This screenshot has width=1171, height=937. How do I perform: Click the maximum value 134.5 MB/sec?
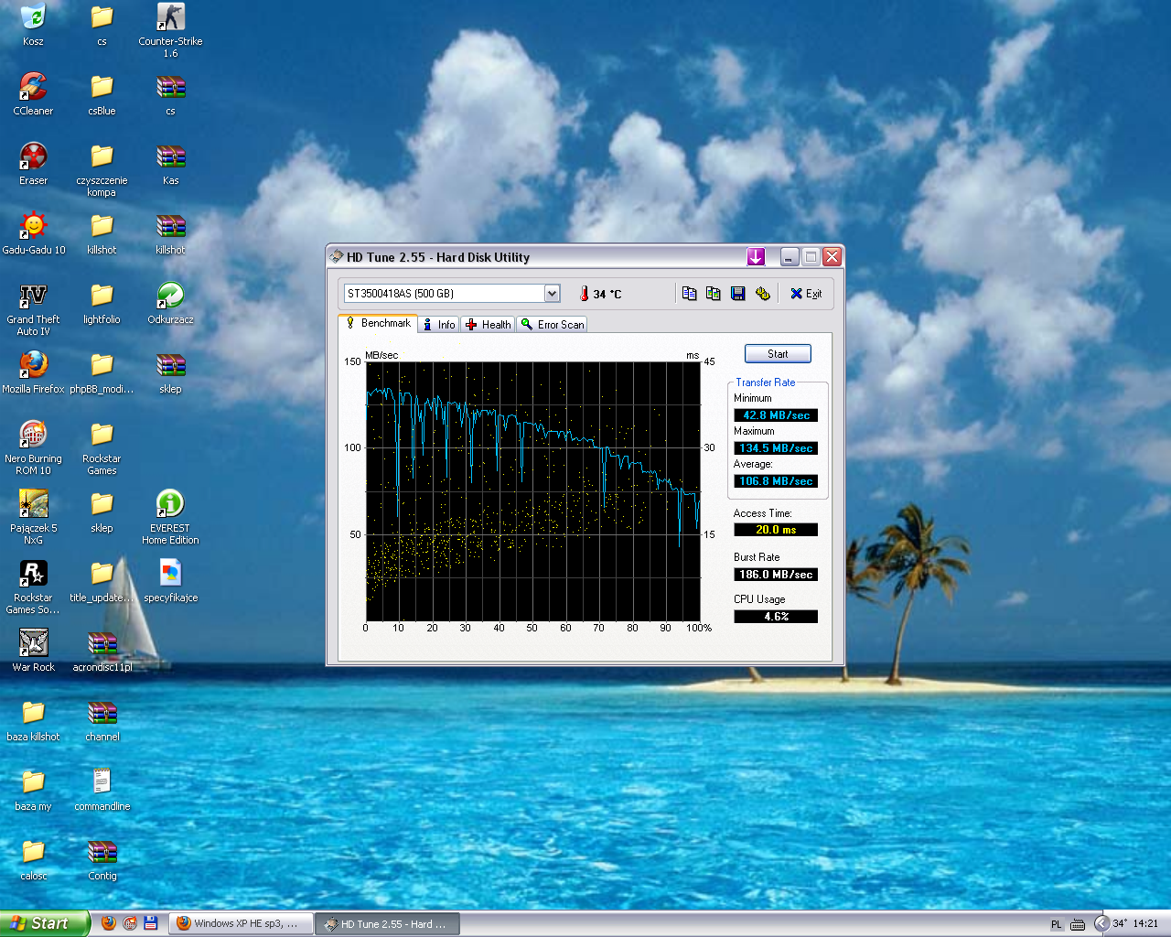coord(776,448)
